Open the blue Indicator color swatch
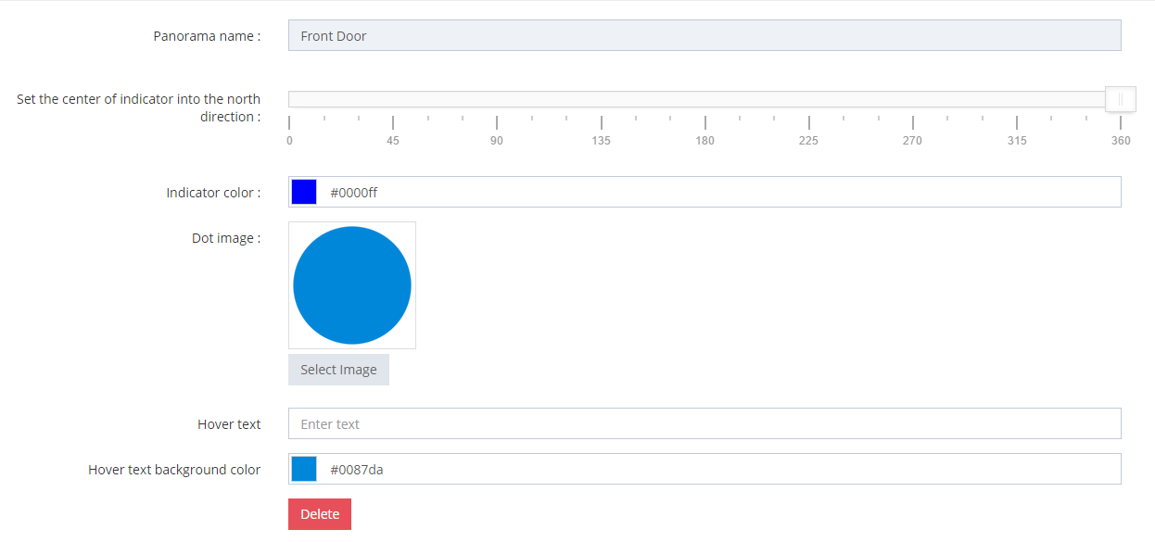This screenshot has width=1155, height=542. [304, 192]
